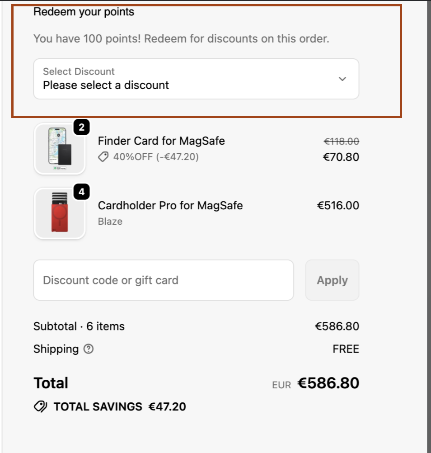Click the Finder Card for MagSafe title

pyautogui.click(x=161, y=141)
